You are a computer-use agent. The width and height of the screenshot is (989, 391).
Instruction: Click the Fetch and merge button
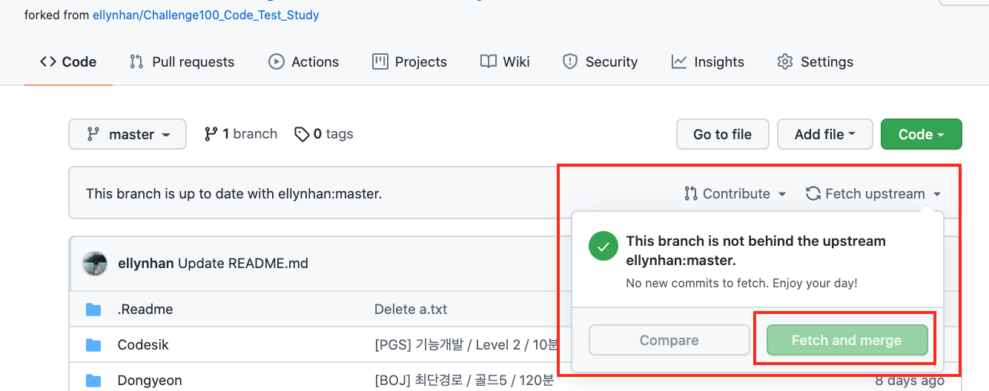click(847, 341)
